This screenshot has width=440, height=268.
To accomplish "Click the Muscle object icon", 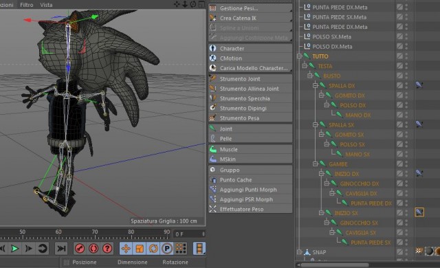I will click(x=213, y=149).
